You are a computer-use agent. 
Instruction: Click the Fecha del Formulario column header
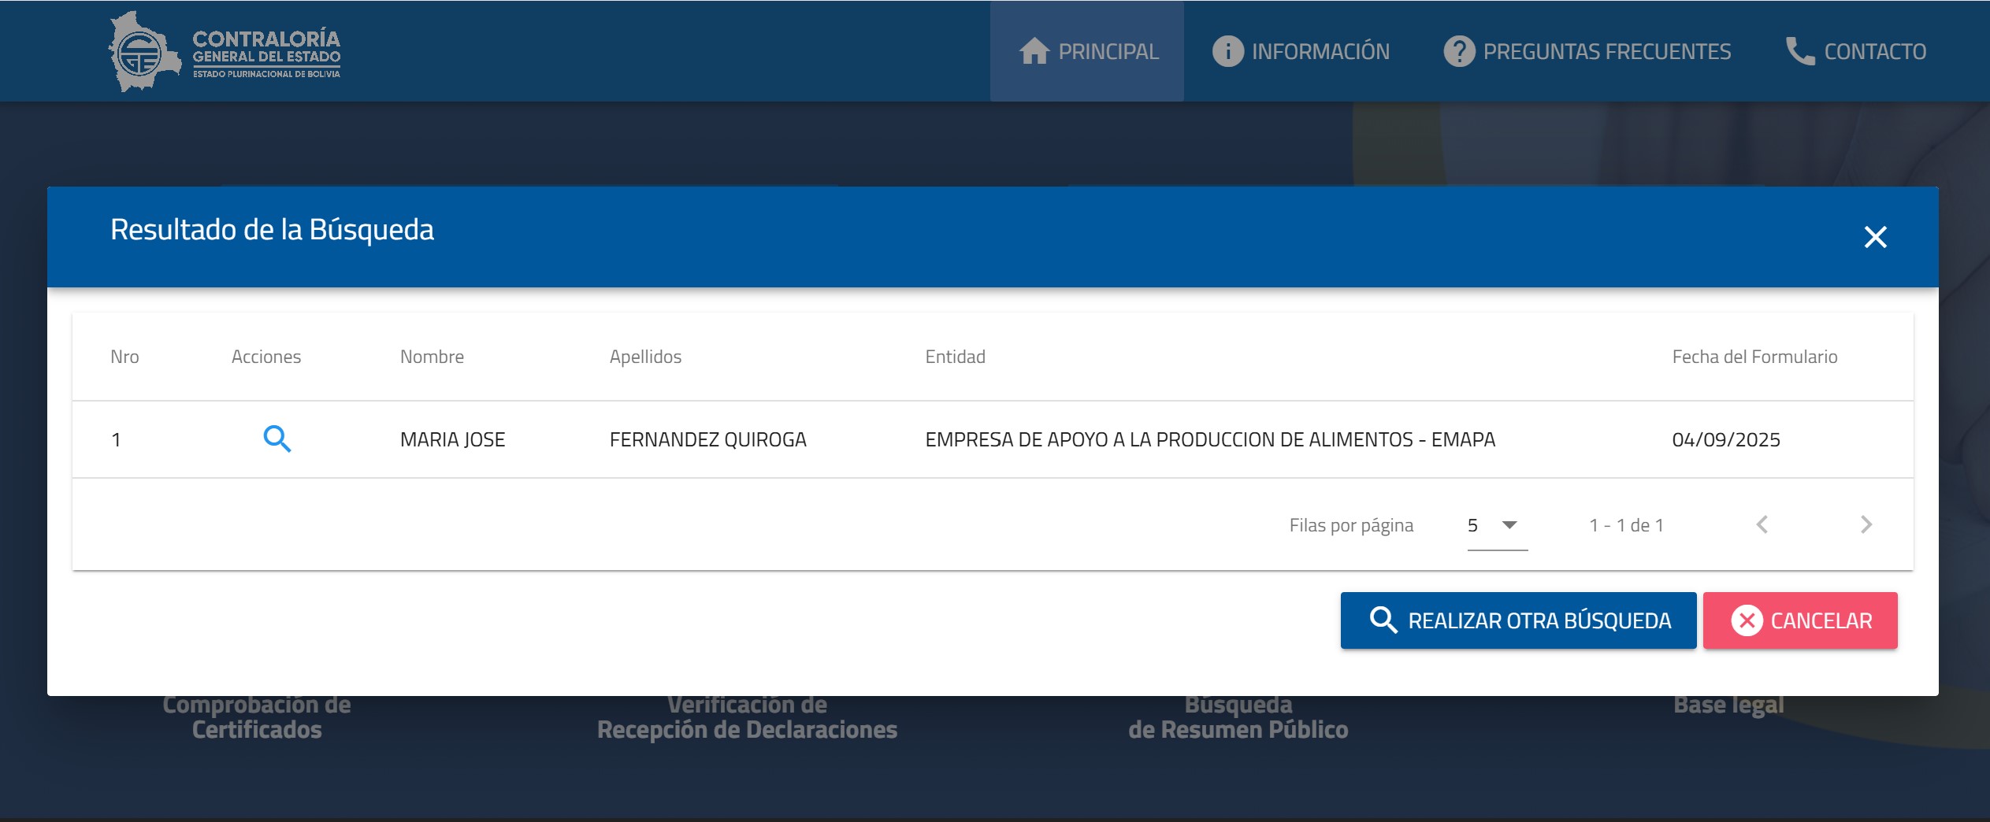click(x=1754, y=357)
